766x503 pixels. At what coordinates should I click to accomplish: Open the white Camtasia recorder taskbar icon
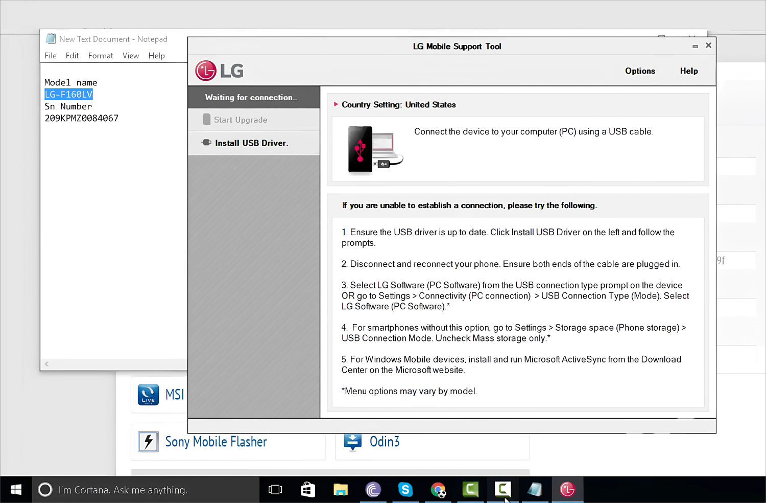502,490
